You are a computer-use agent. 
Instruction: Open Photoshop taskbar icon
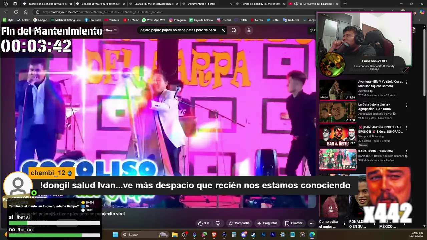[263, 235]
